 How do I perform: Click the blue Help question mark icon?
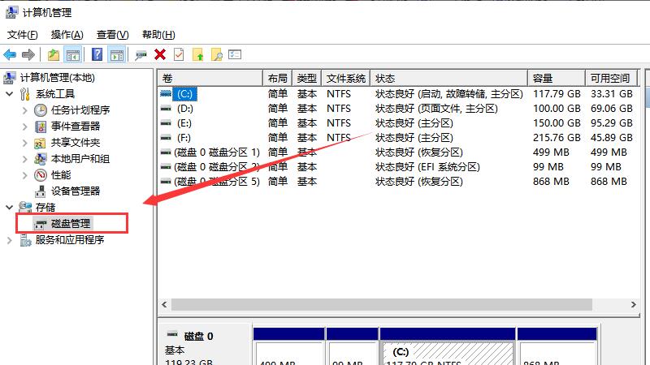(x=97, y=54)
